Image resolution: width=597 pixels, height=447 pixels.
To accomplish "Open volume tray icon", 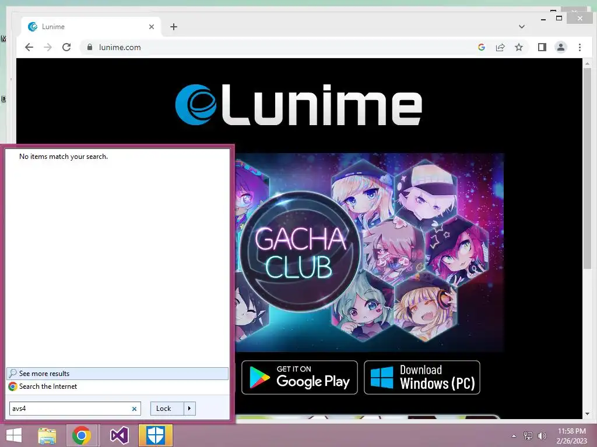I will coord(542,436).
